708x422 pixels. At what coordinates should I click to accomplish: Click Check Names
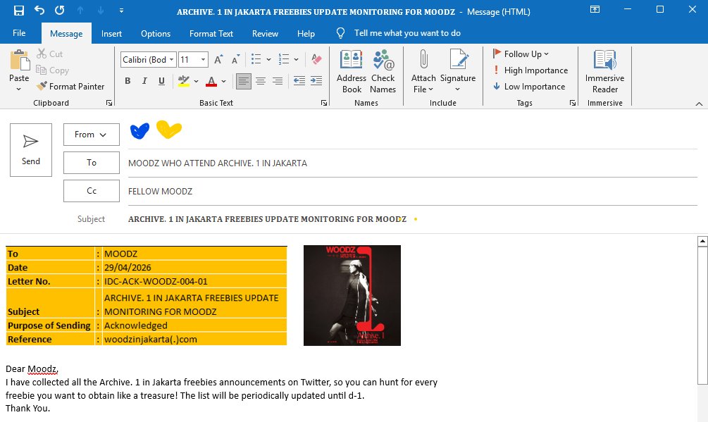pyautogui.click(x=383, y=71)
